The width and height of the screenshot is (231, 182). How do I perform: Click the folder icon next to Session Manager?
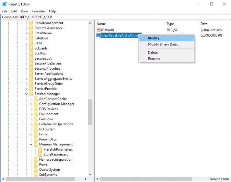(31, 94)
